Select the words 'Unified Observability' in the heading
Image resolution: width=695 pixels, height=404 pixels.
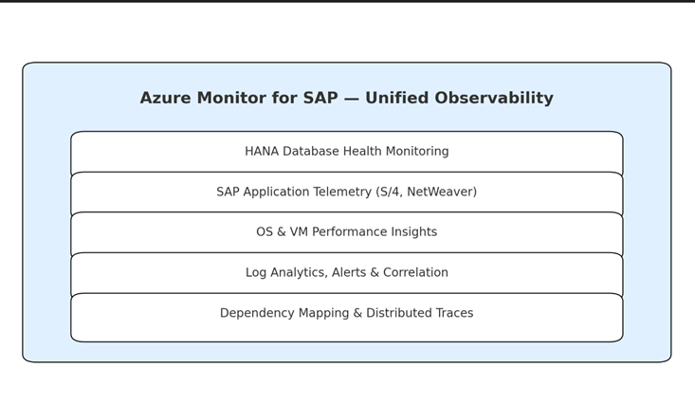tap(459, 98)
